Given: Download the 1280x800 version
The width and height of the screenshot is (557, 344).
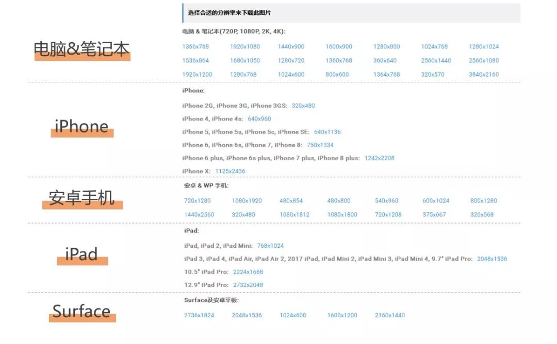Looking at the screenshot, I should (386, 46).
